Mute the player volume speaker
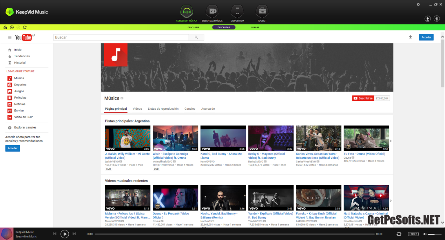The height and width of the screenshot is (240, 445). (425, 234)
